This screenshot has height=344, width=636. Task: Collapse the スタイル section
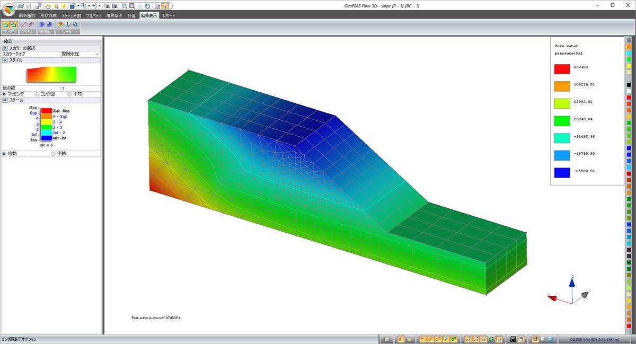coord(5,60)
